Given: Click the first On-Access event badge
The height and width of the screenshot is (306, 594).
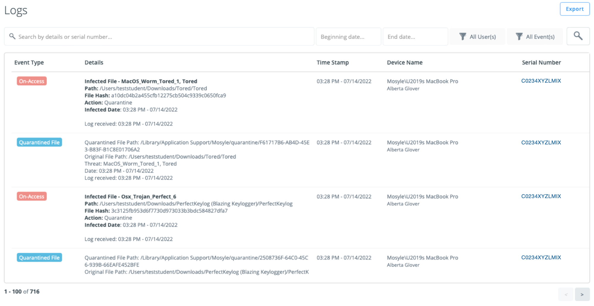Looking at the screenshot, I should (31, 81).
